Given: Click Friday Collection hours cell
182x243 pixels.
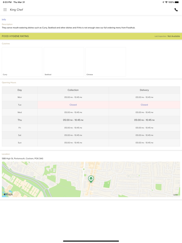Looking at the screenshot, I should click(x=73, y=128).
